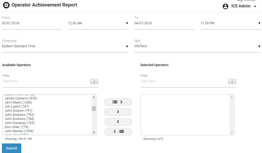This screenshot has height=153, width=262.
Task: Remove selected operator with left arrow button
Action: click(x=118, y=122)
